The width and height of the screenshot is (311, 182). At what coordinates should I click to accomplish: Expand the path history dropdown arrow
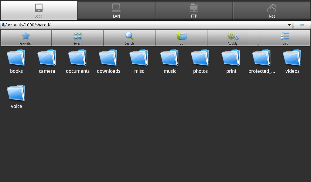(289, 25)
